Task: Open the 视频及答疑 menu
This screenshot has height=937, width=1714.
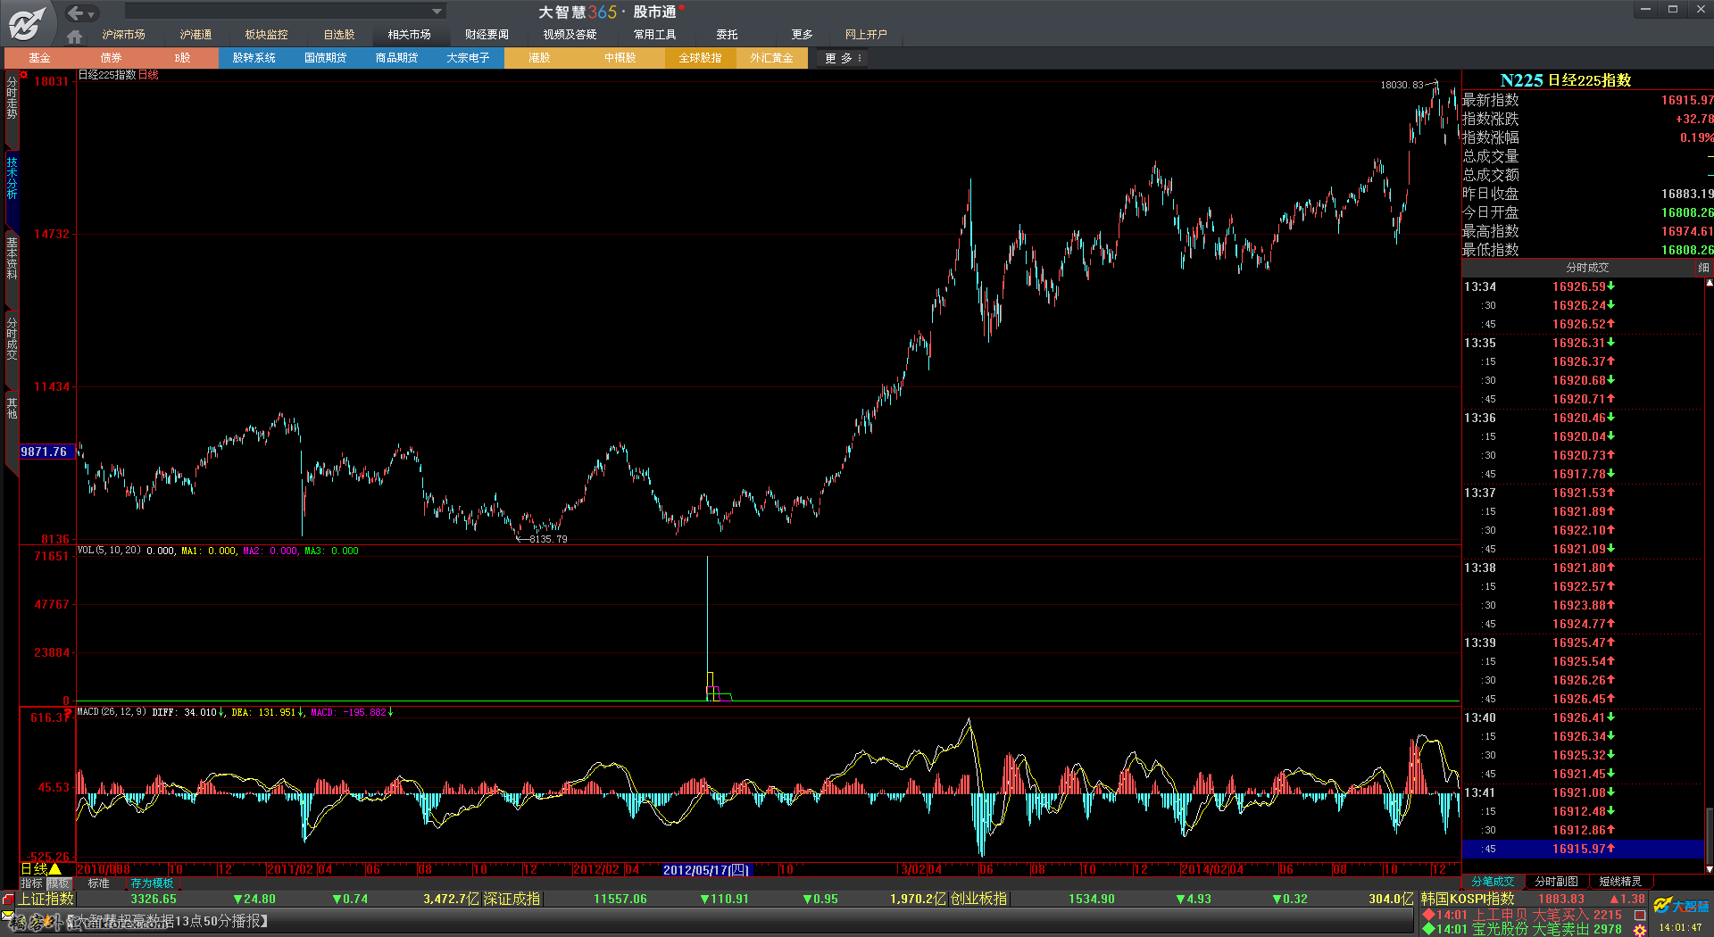Action: (570, 35)
